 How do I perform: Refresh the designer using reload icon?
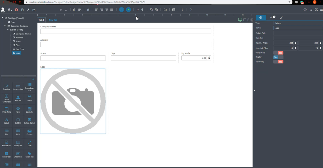pos(311,10)
